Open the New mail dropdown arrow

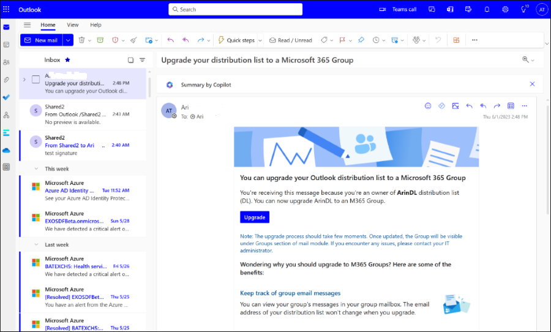tap(68, 40)
